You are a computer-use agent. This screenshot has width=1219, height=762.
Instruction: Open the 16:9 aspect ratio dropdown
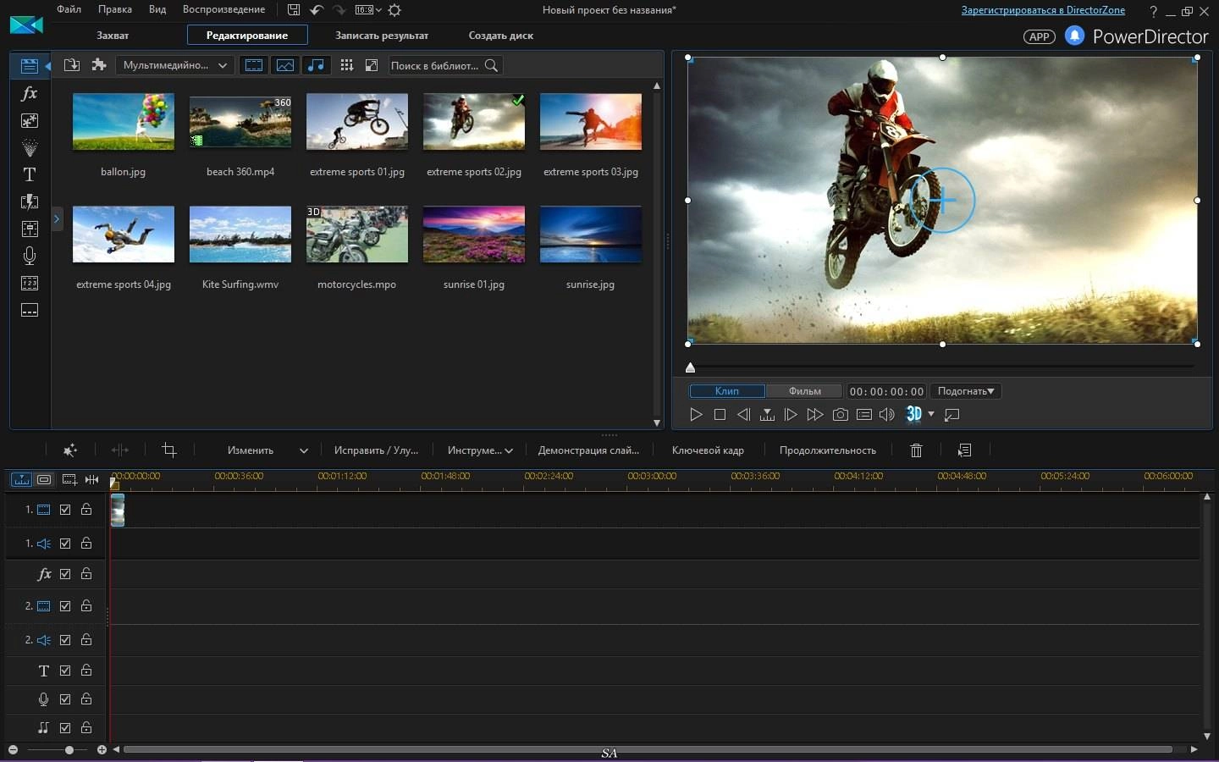click(368, 10)
